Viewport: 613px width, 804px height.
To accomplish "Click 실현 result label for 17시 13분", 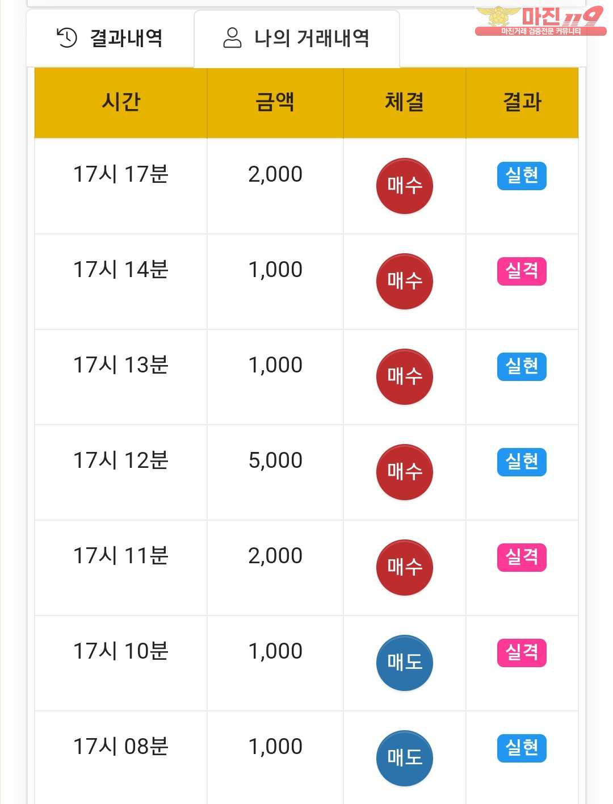I will tap(521, 366).
